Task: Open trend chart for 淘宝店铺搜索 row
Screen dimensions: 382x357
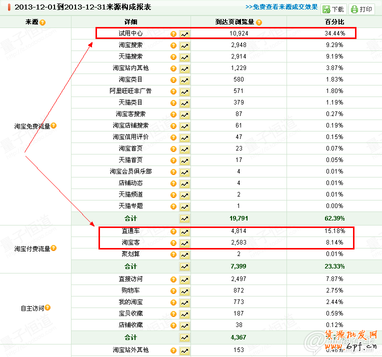Action: pyautogui.click(x=184, y=126)
